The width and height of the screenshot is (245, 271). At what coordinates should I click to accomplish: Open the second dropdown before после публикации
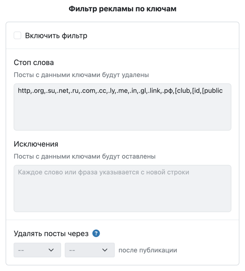[89, 250]
